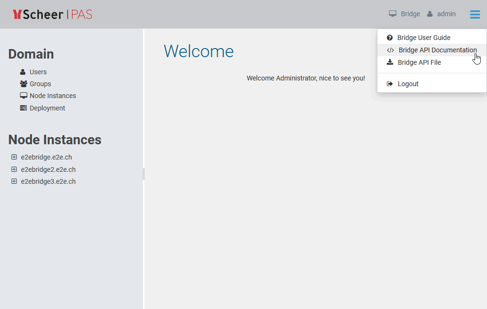Click the Bridge User Guide question mark icon
The width and height of the screenshot is (487, 309).
pos(390,37)
